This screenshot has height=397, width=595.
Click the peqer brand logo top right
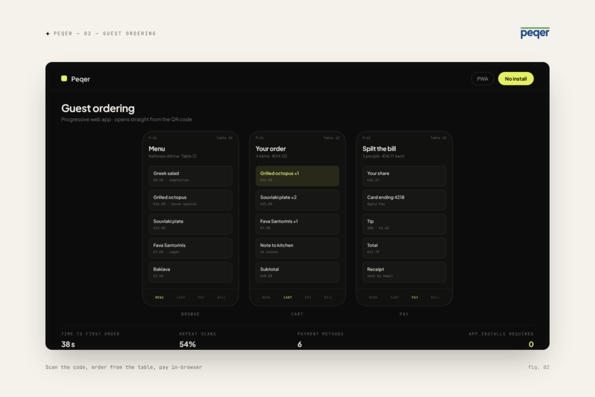coord(535,33)
